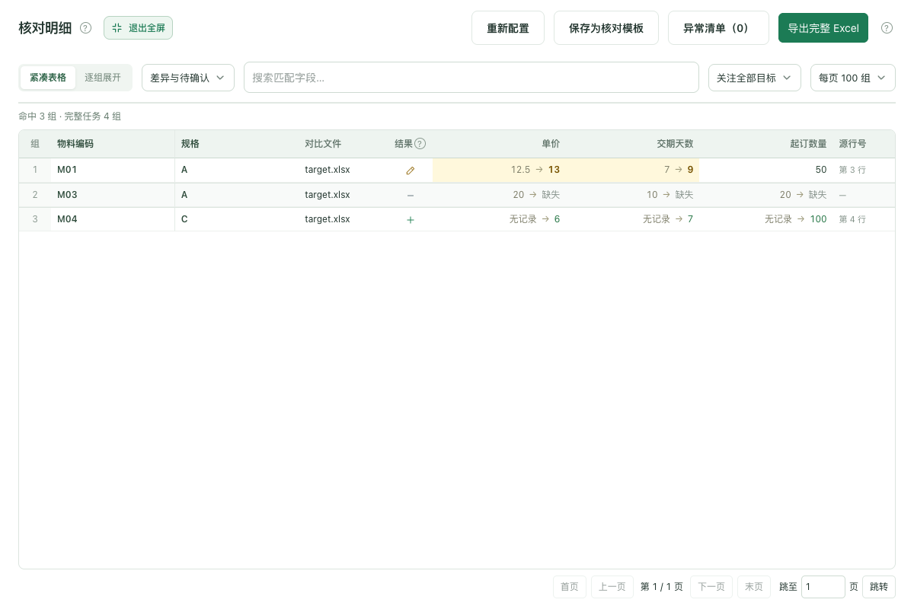Click target.xlsx in M03 row
Viewport: 914px width, 609px height.
click(328, 195)
